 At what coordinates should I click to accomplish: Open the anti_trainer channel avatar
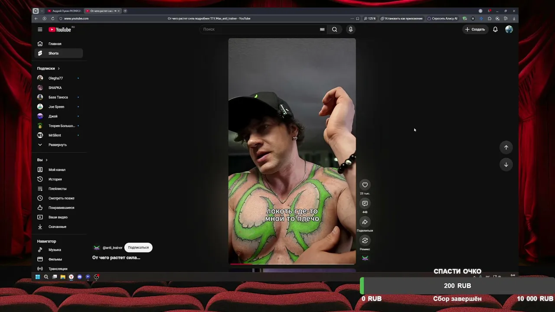point(97,248)
